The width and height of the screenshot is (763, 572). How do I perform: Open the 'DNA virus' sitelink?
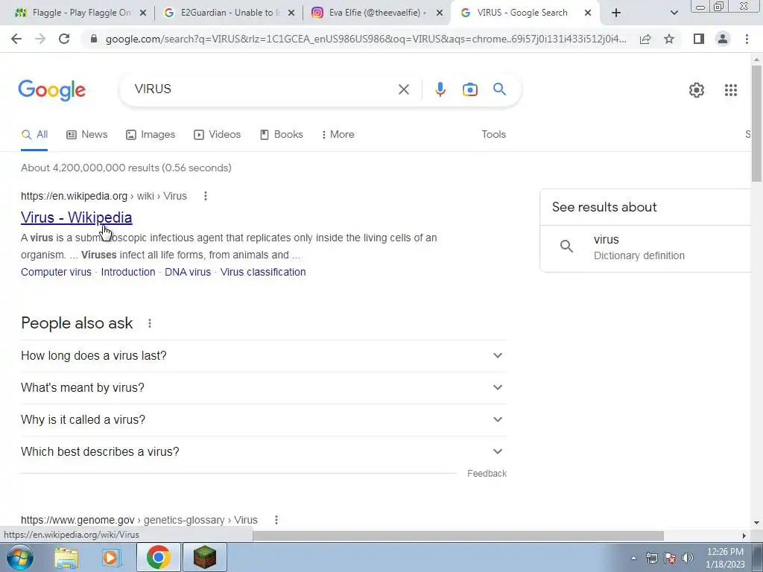click(x=188, y=272)
